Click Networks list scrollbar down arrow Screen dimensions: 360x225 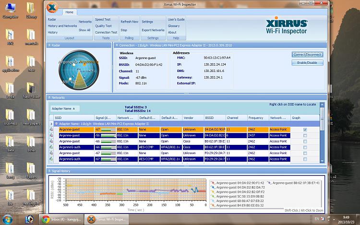tap(322, 161)
